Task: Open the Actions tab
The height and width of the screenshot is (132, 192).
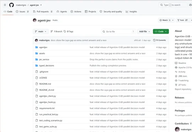Action: pos(76,12)
